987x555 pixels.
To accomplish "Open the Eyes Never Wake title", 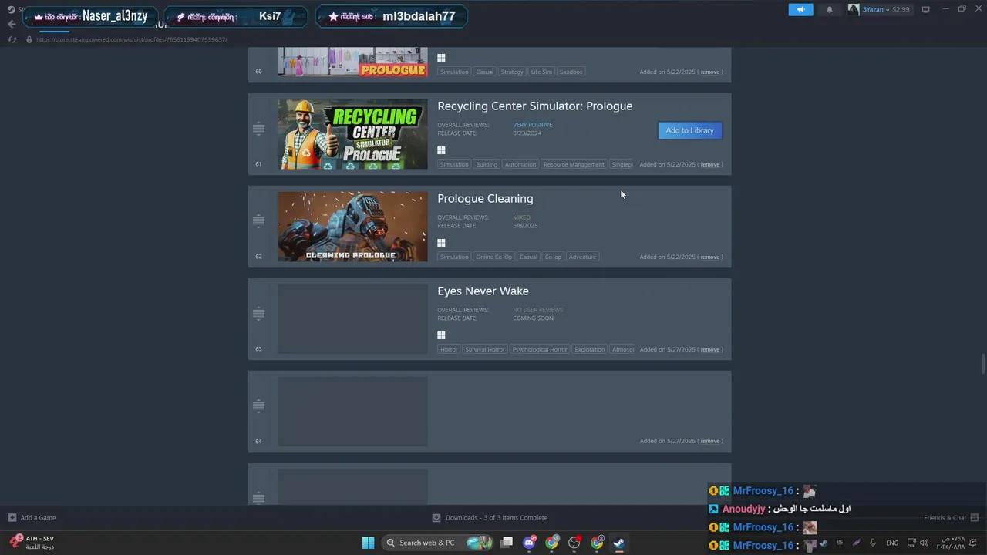I will point(483,291).
